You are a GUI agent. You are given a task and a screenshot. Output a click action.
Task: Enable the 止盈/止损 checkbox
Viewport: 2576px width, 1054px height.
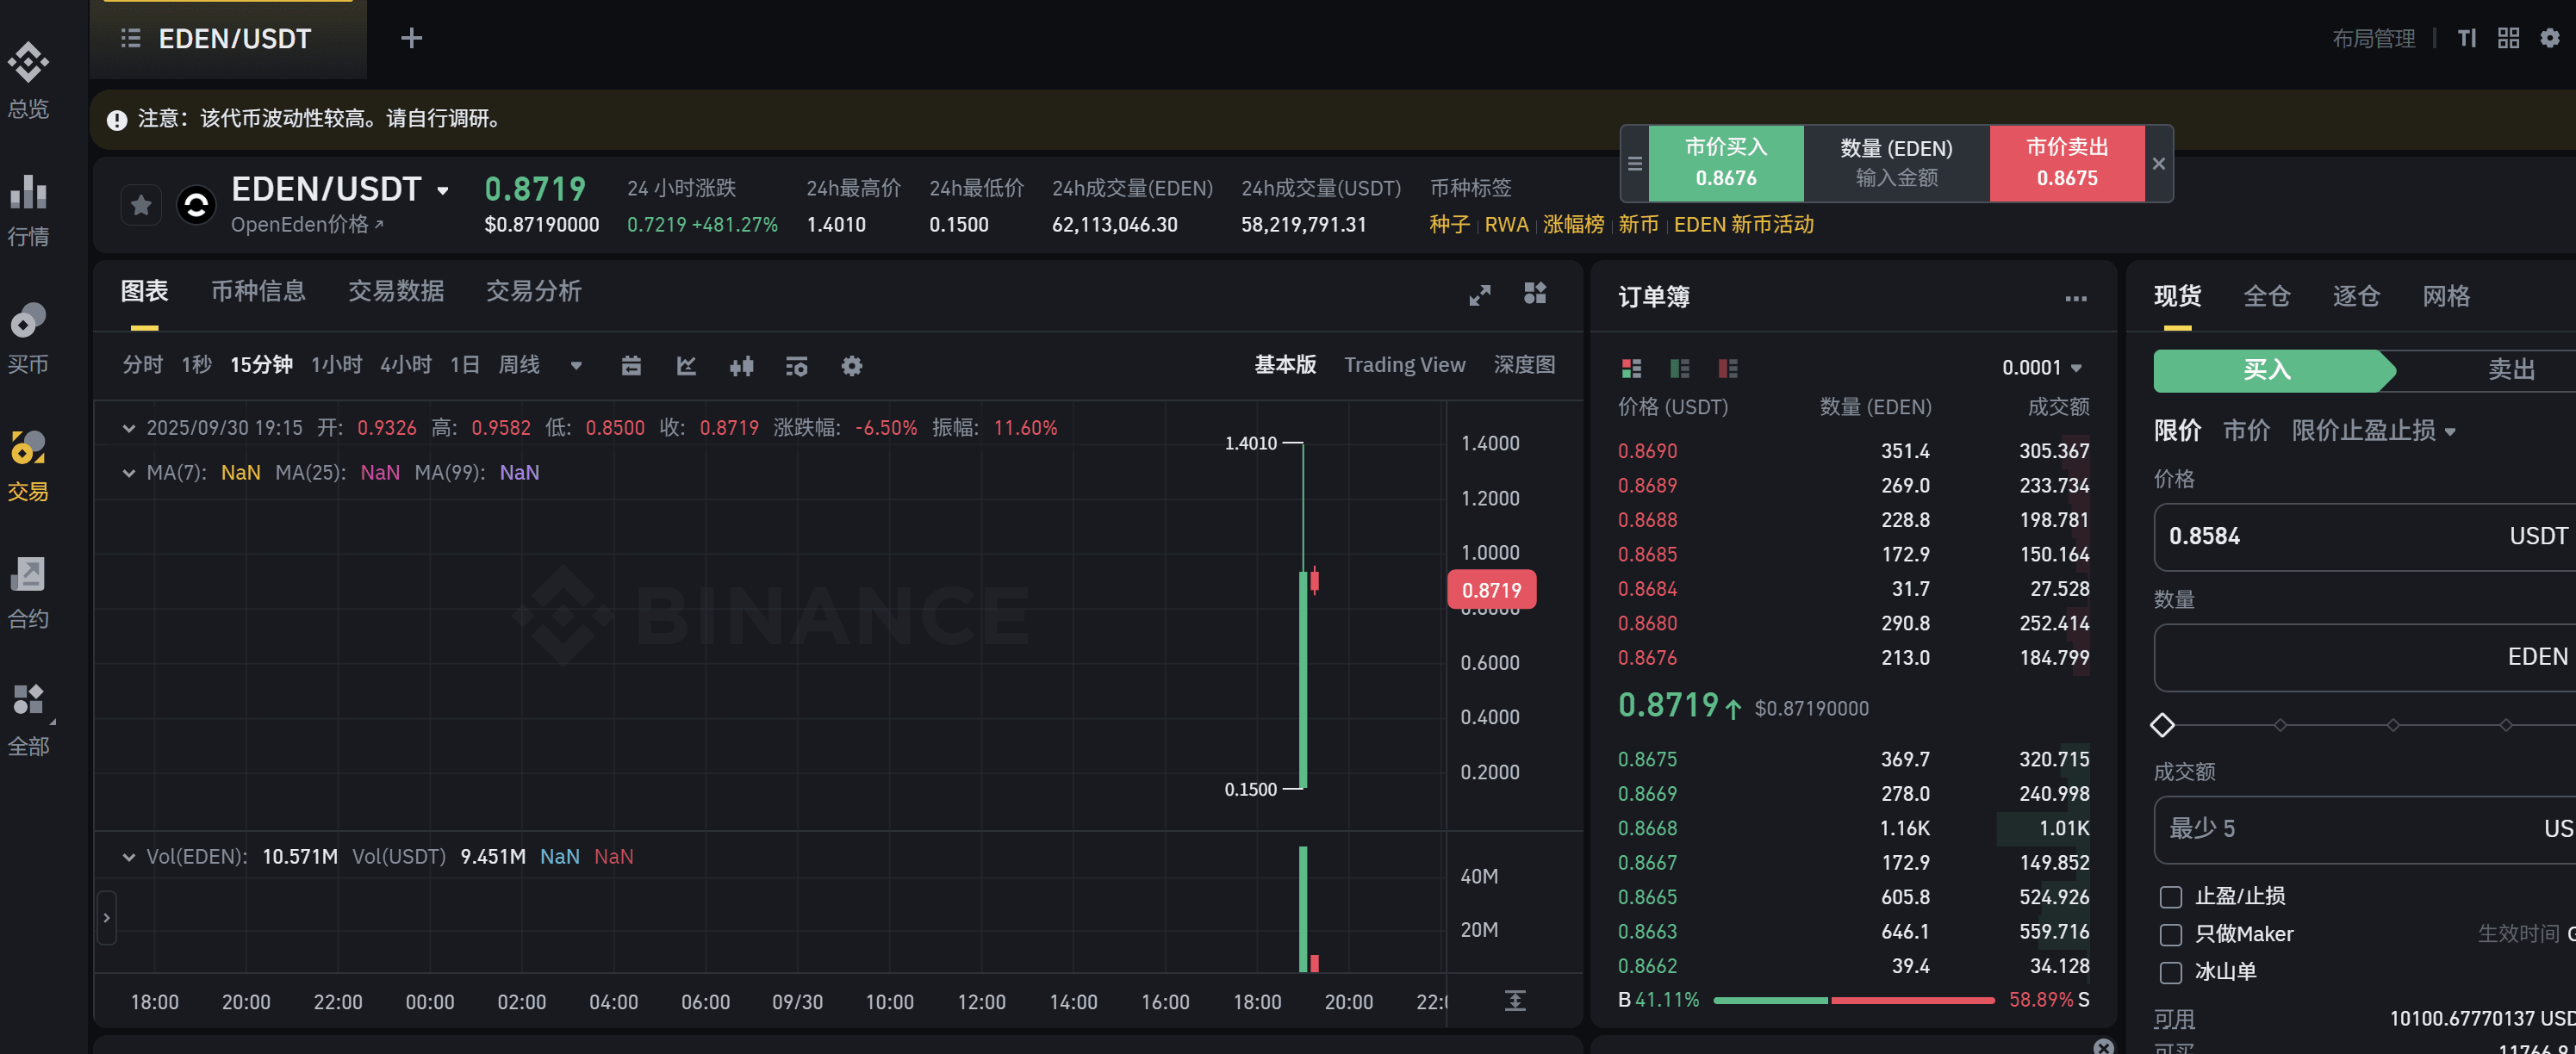tap(2170, 896)
